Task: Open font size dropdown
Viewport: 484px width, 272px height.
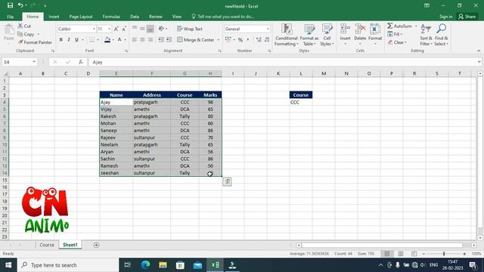Action: click(x=109, y=29)
